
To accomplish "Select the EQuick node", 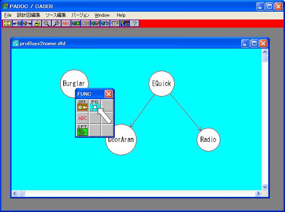I will [161, 84].
